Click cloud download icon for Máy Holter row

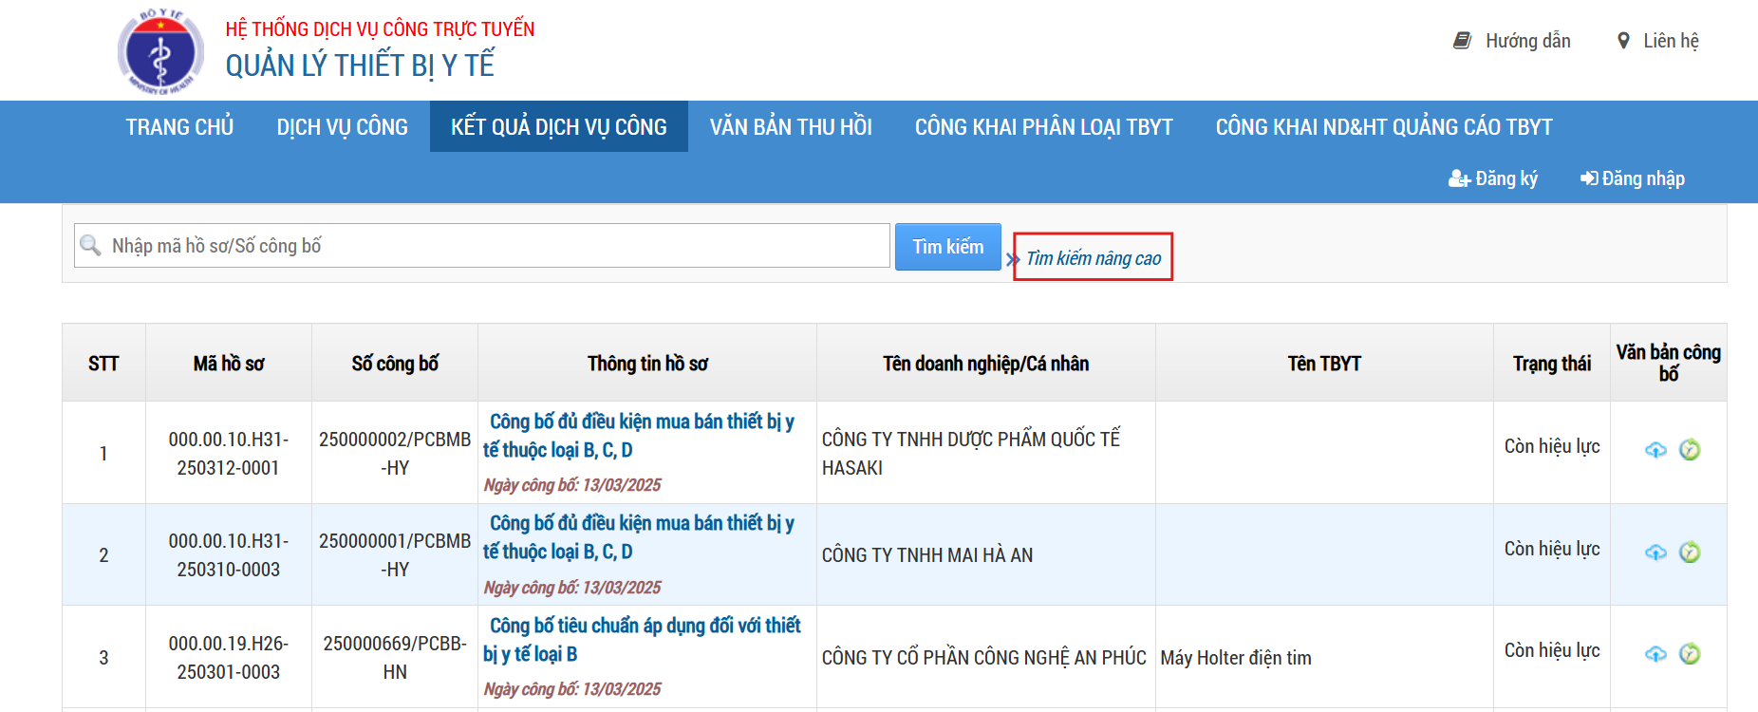pyautogui.click(x=1655, y=654)
